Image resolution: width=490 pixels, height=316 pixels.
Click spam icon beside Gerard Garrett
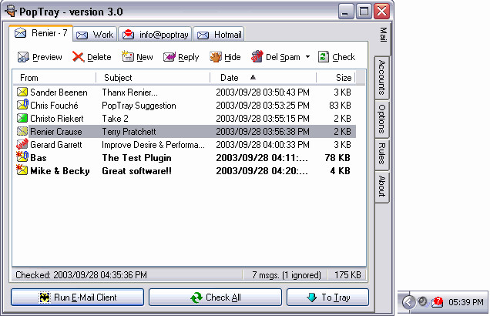click(x=22, y=144)
